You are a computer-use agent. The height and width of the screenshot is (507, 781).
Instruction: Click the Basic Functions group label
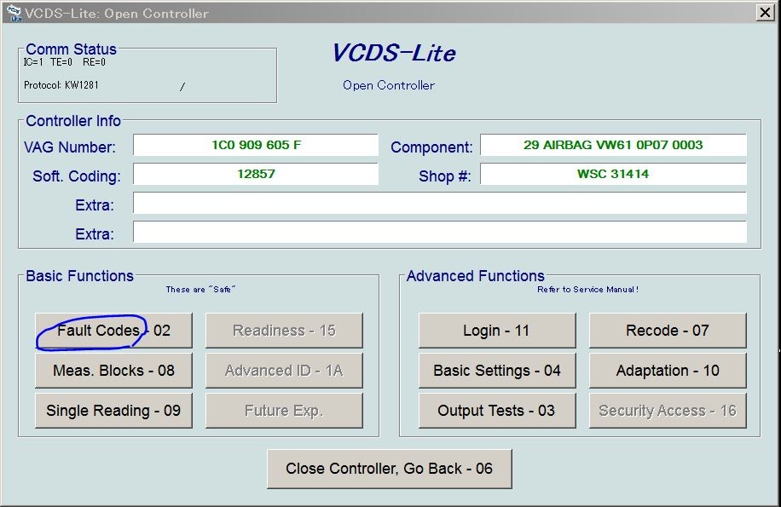coord(79,276)
